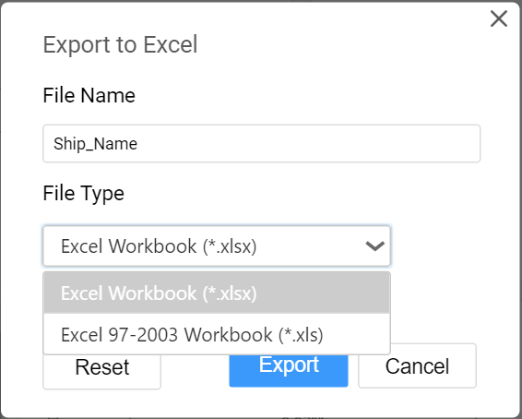
Task: Click the Reset button
Action: point(101,371)
